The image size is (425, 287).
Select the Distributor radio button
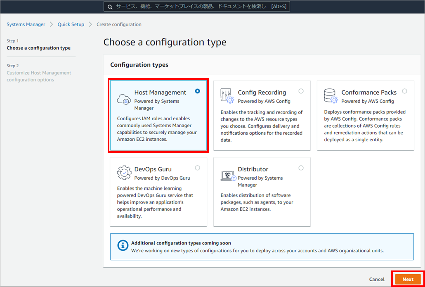click(x=301, y=168)
